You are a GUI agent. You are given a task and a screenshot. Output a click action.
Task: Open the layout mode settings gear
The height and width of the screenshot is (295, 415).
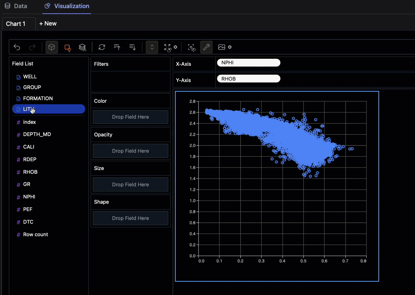(175, 47)
